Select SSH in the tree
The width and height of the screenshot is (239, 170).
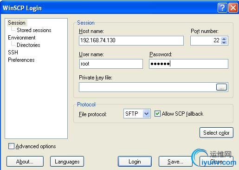13,52
